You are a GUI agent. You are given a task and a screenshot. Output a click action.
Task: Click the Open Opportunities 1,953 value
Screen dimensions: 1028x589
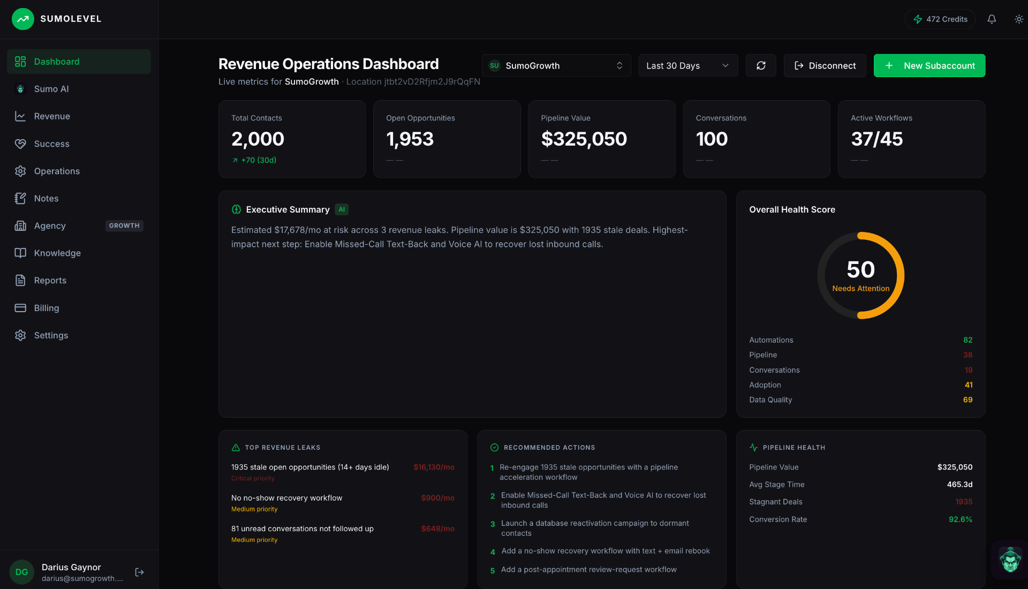(x=410, y=139)
